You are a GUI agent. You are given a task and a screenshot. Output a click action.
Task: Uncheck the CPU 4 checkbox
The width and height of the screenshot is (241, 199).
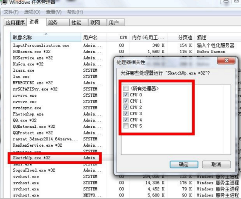click(x=126, y=119)
